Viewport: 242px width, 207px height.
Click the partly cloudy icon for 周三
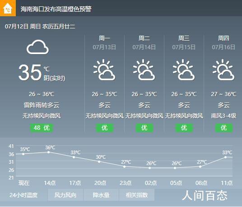pos(183,70)
